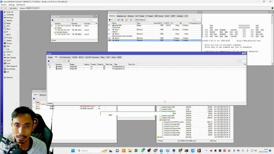Click the Terminal window vertical scrollbar
The height and width of the screenshot is (154, 274).
[272, 40]
